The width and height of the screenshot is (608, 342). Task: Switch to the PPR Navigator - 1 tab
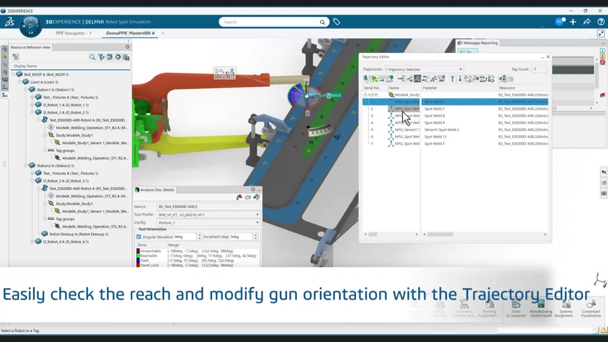(73, 34)
